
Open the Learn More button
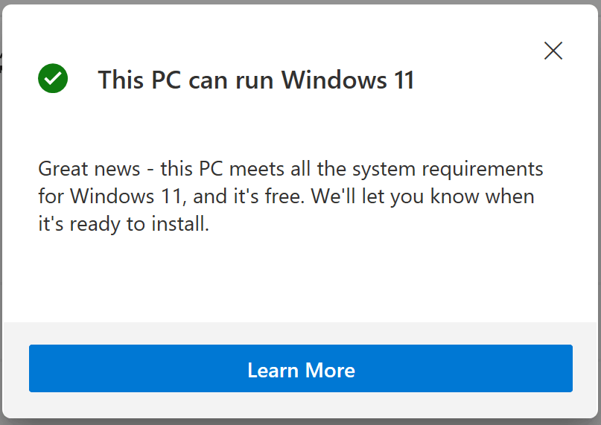[x=301, y=368]
